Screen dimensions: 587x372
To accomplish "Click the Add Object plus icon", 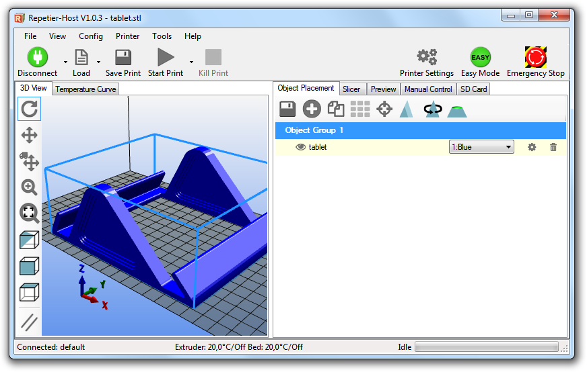I will [312, 109].
